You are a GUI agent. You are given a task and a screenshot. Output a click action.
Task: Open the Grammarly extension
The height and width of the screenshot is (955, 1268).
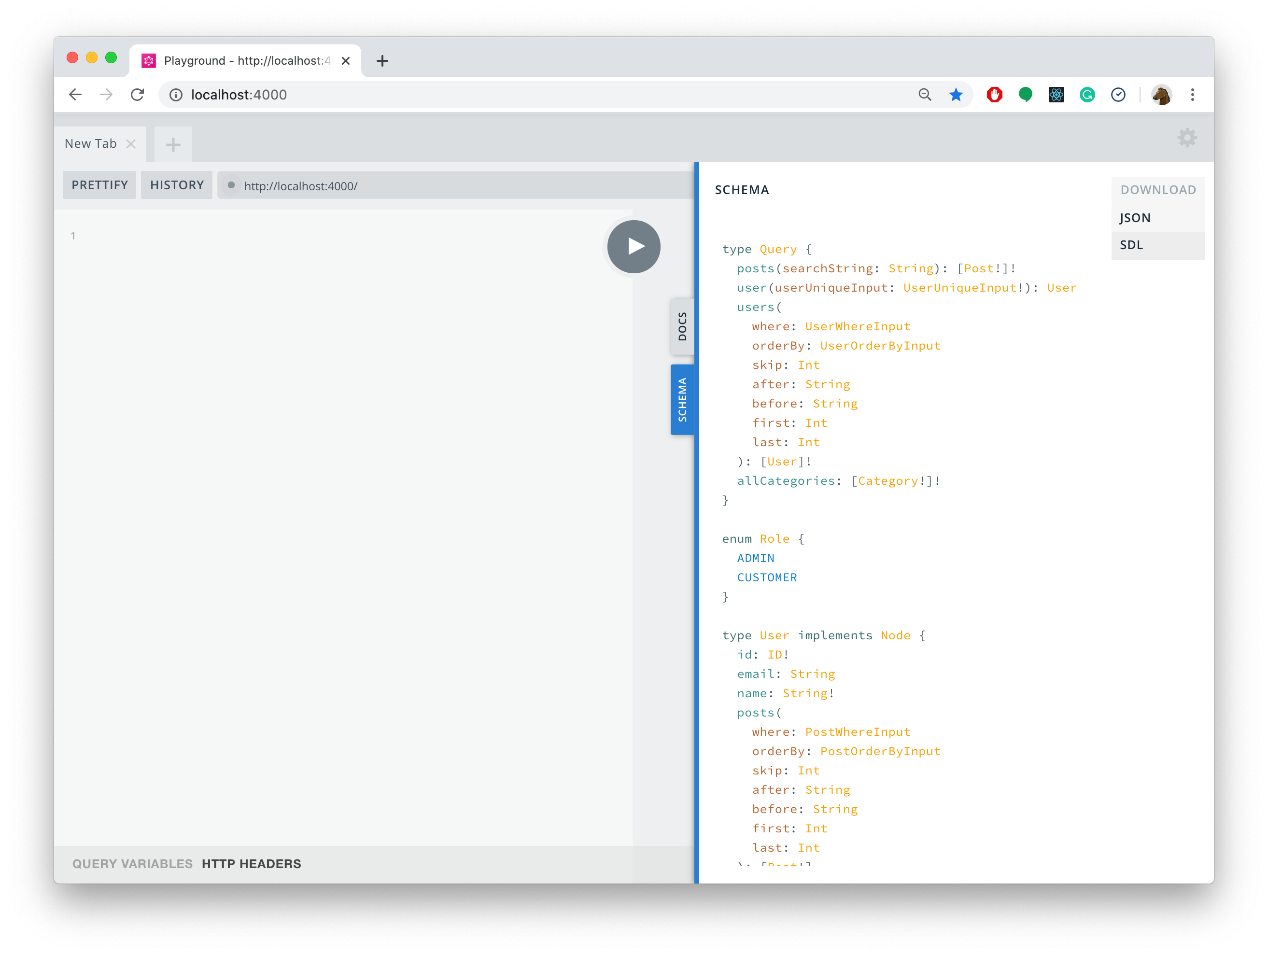click(1087, 95)
